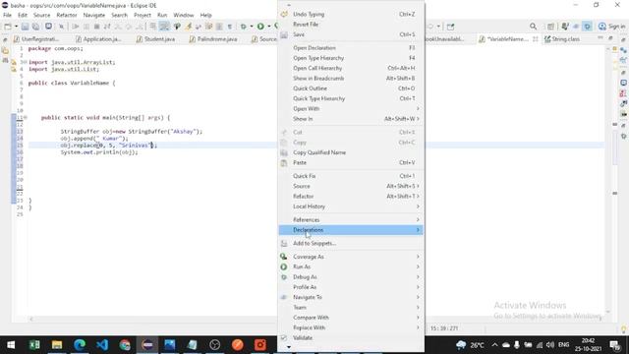Select Quick Fix entry
The image size is (629, 354).
351,176
